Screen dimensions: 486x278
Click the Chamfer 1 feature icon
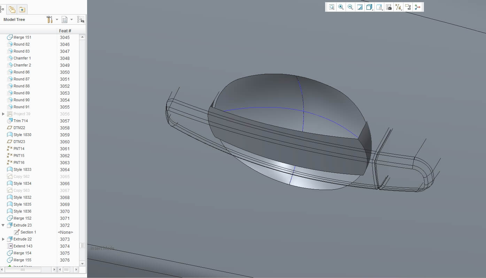[x=10, y=58]
